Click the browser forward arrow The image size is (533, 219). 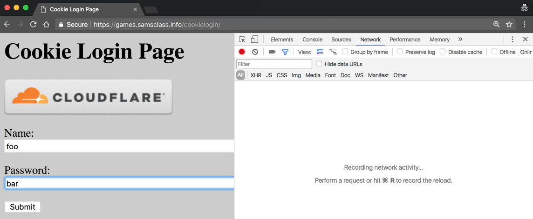click(20, 24)
